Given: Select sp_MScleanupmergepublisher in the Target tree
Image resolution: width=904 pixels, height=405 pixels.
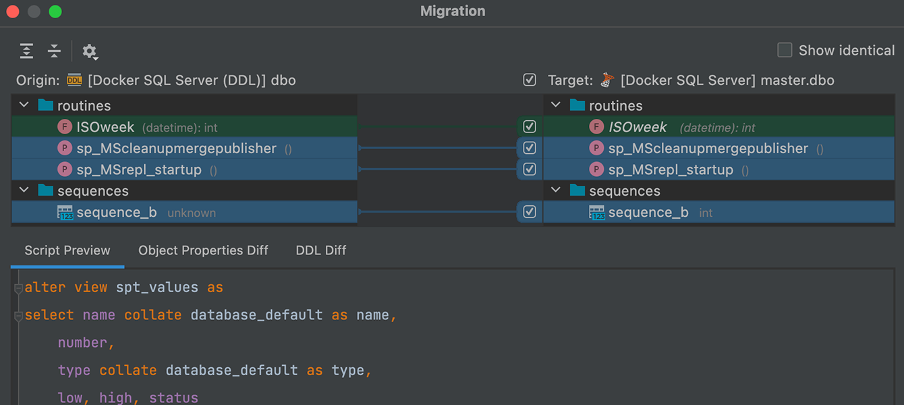Looking at the screenshot, I should [708, 148].
